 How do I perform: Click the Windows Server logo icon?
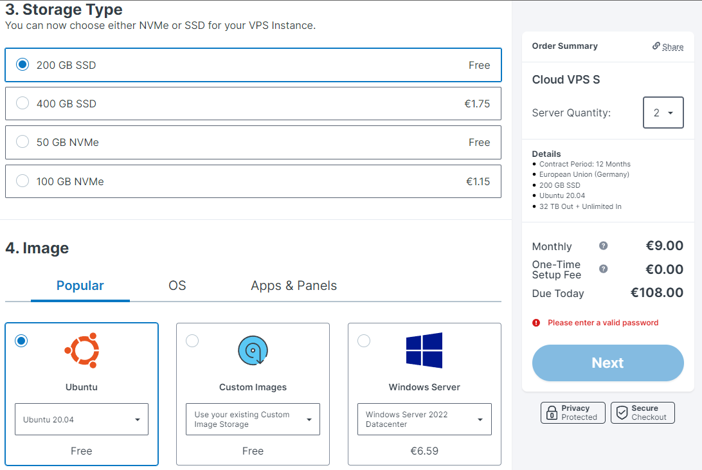pyautogui.click(x=424, y=350)
